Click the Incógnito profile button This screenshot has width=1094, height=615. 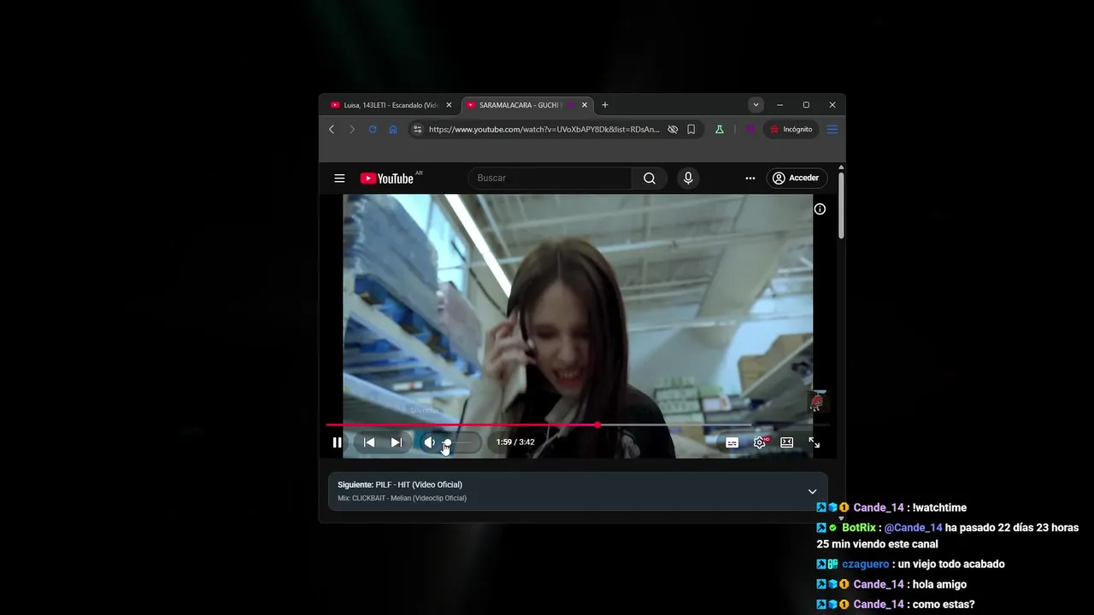point(791,130)
